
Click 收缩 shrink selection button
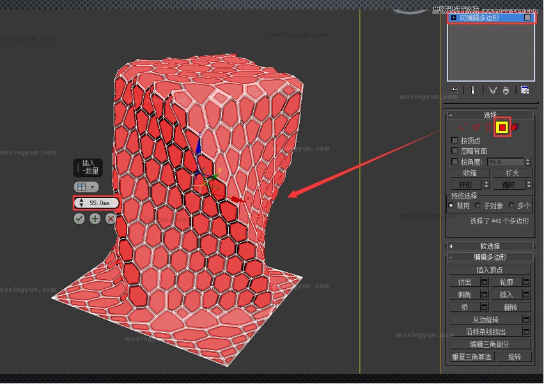click(x=470, y=173)
